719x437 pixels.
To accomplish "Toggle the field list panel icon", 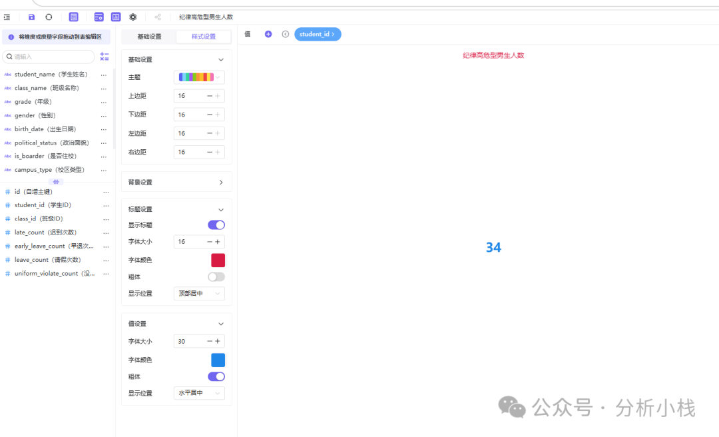I will pyautogui.click(x=73, y=17).
